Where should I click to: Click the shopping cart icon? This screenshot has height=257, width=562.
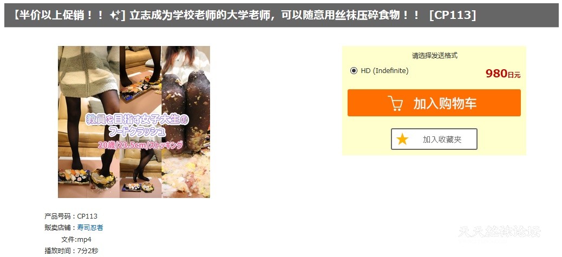coord(395,103)
